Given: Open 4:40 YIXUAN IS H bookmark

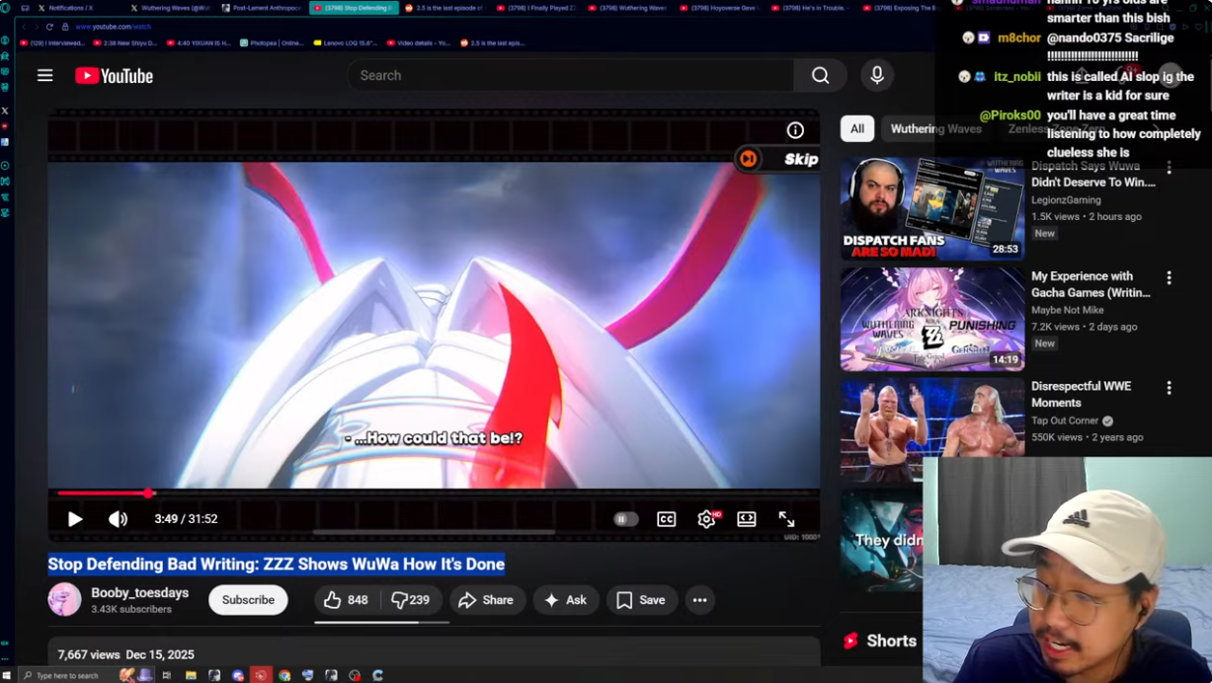Looking at the screenshot, I should 199,43.
